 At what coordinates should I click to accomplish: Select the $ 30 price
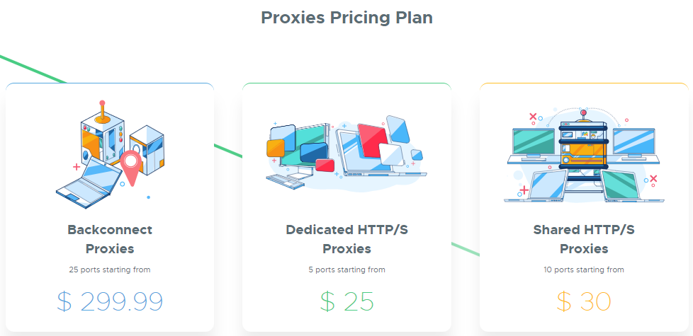584,301
